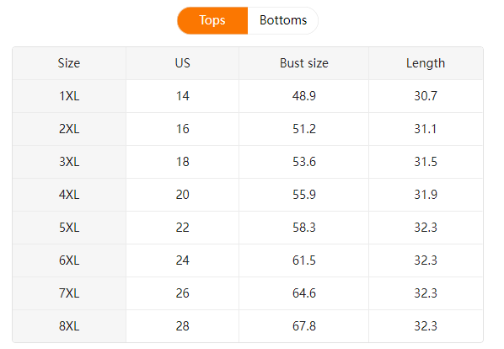
Task: Click the length 30.7 cell
Action: 426,96
